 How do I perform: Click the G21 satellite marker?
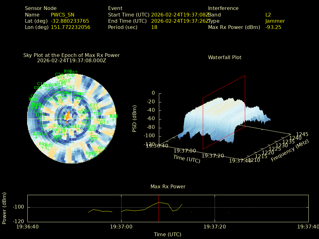[x=102, y=151]
